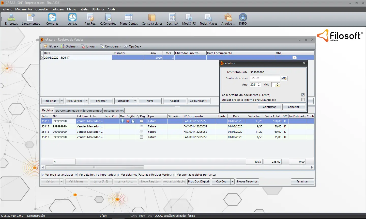This screenshot has width=366, height=219.
Task: Disable Ver registos anulados
Action: pos(43,175)
